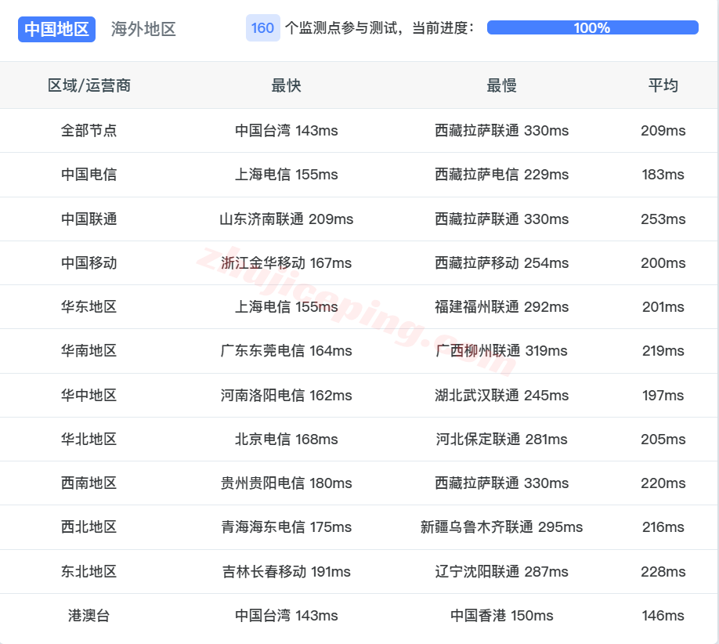Select the 西南地区 row label
This screenshot has height=644, width=719.
[89, 483]
